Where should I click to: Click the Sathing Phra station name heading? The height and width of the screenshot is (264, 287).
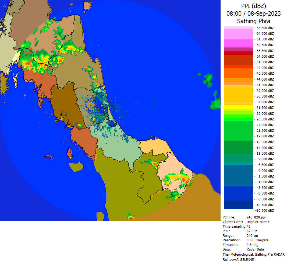point(253,21)
